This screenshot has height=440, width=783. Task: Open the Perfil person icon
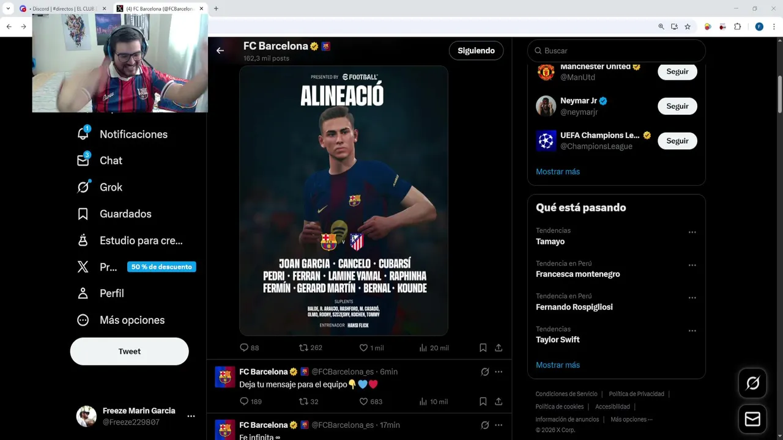[83, 293]
